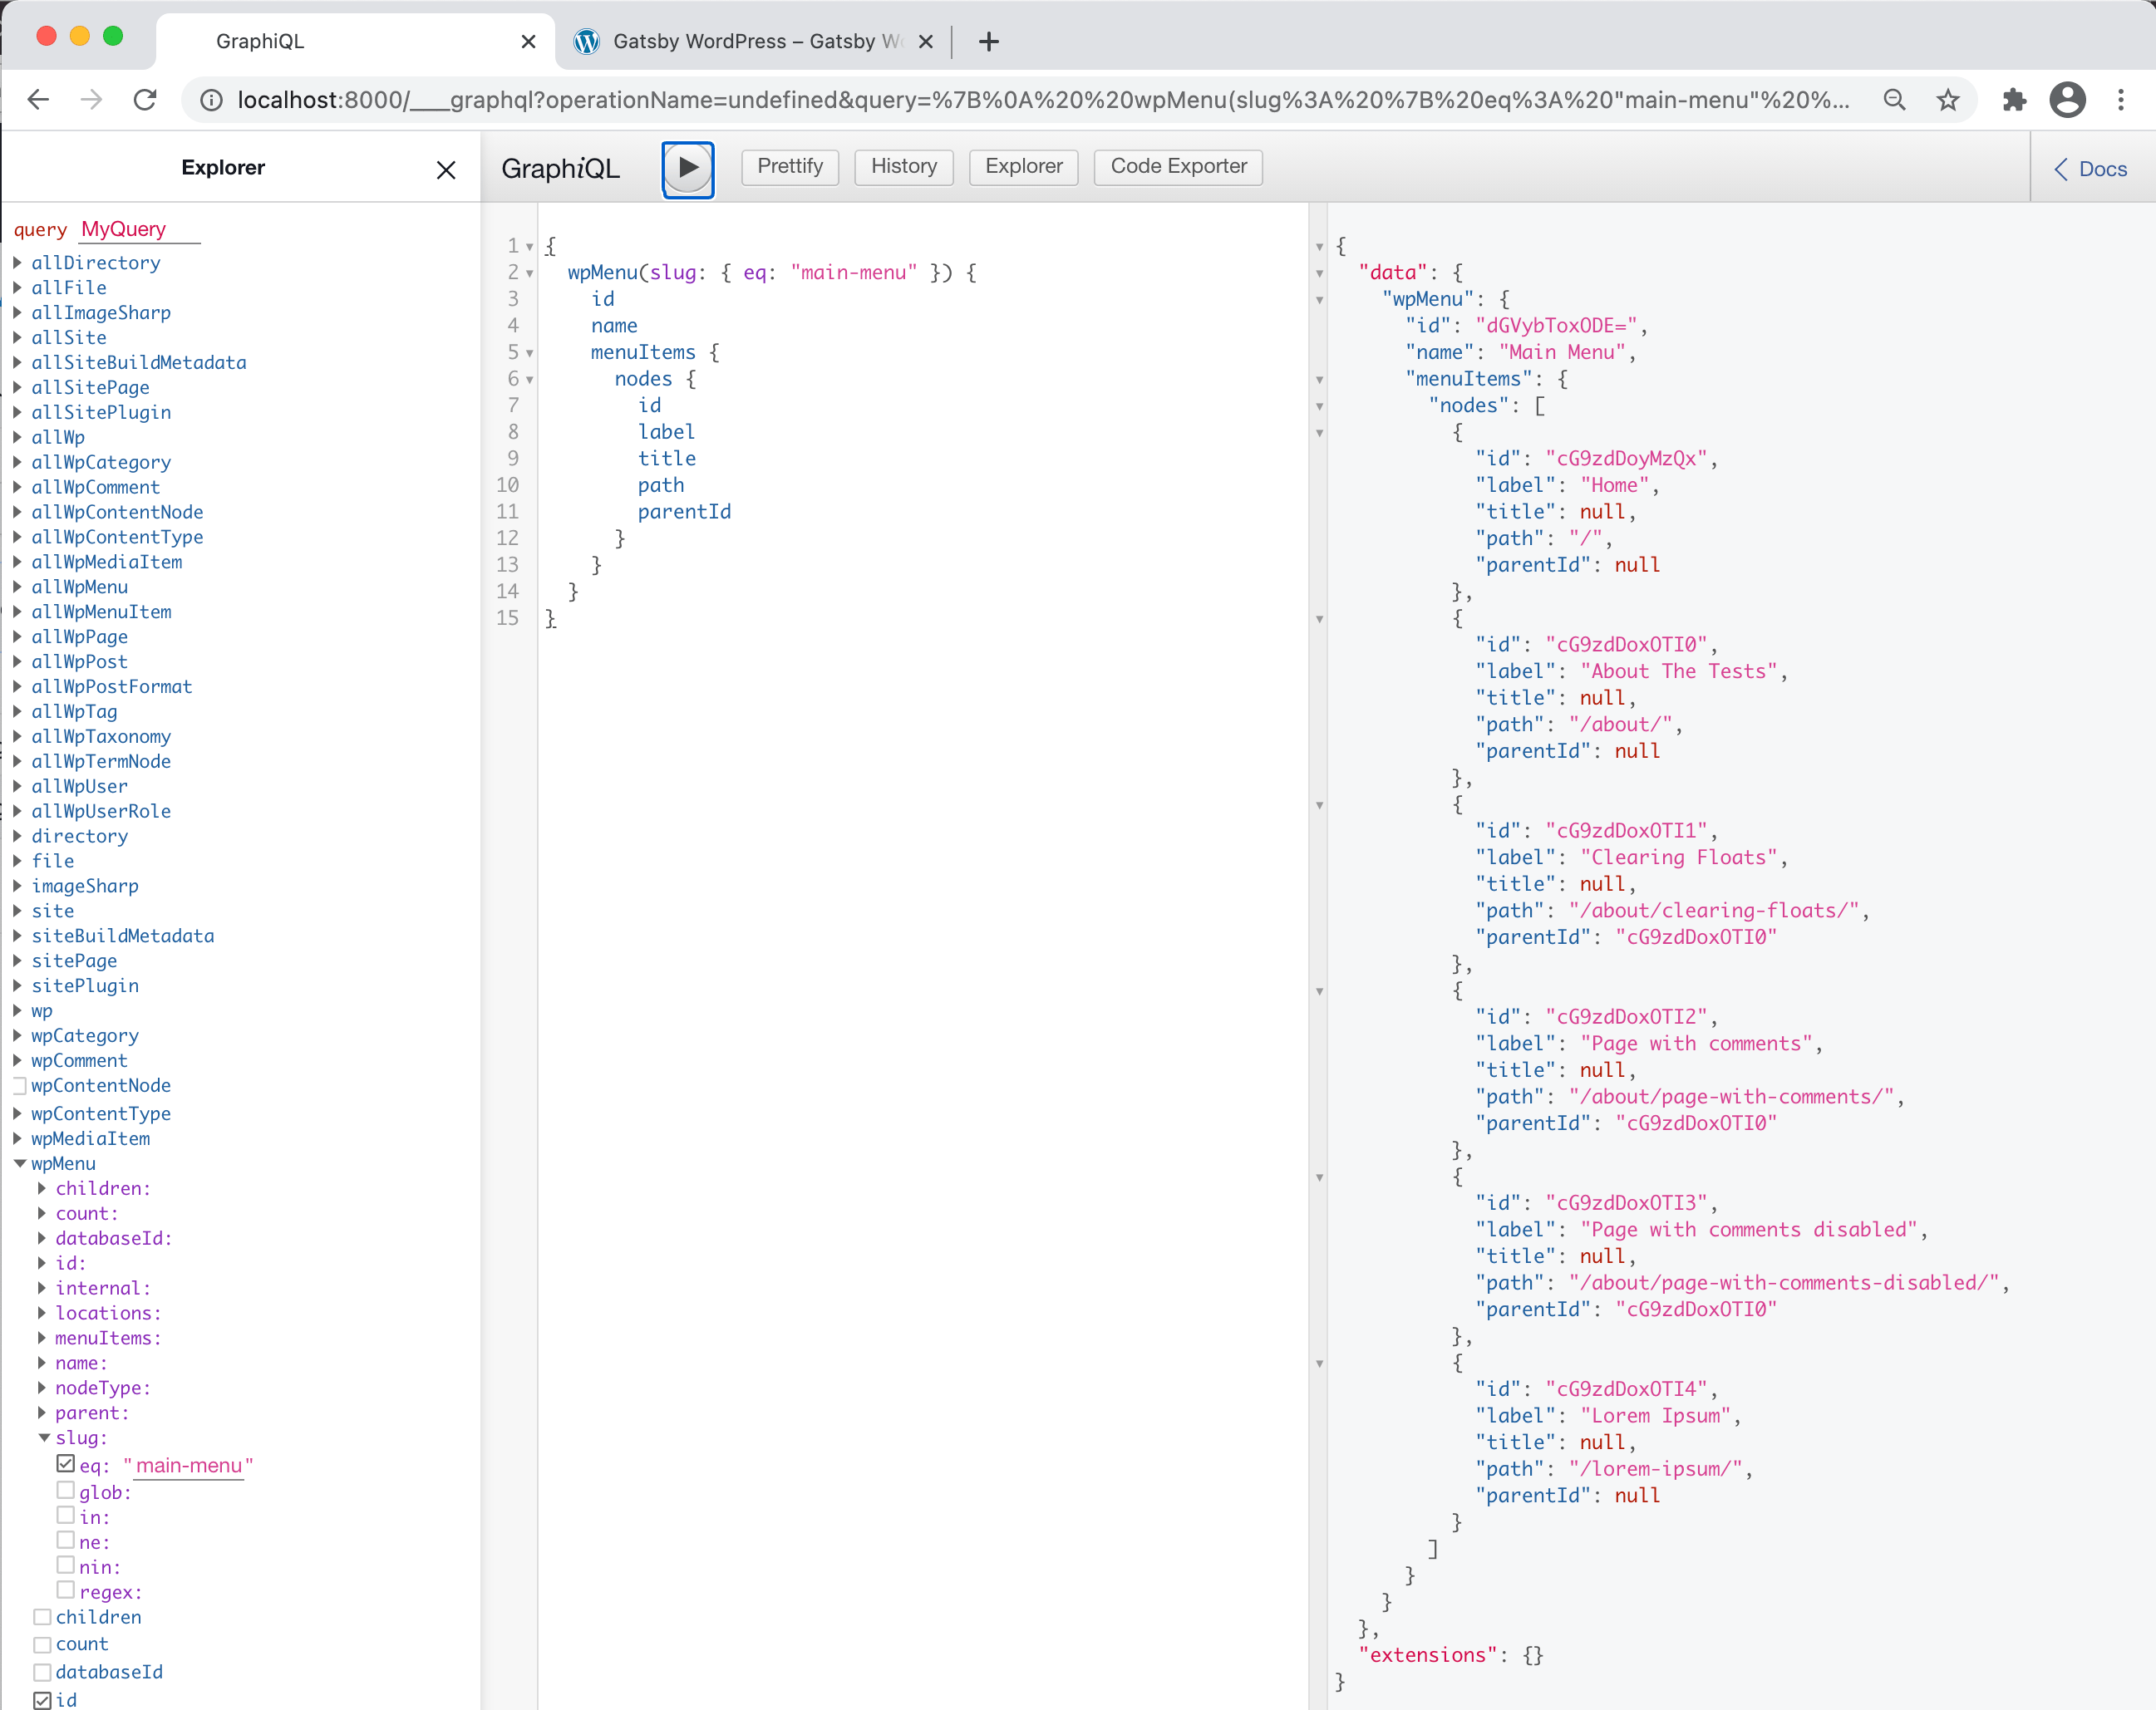Go forward in browser history

[91, 99]
